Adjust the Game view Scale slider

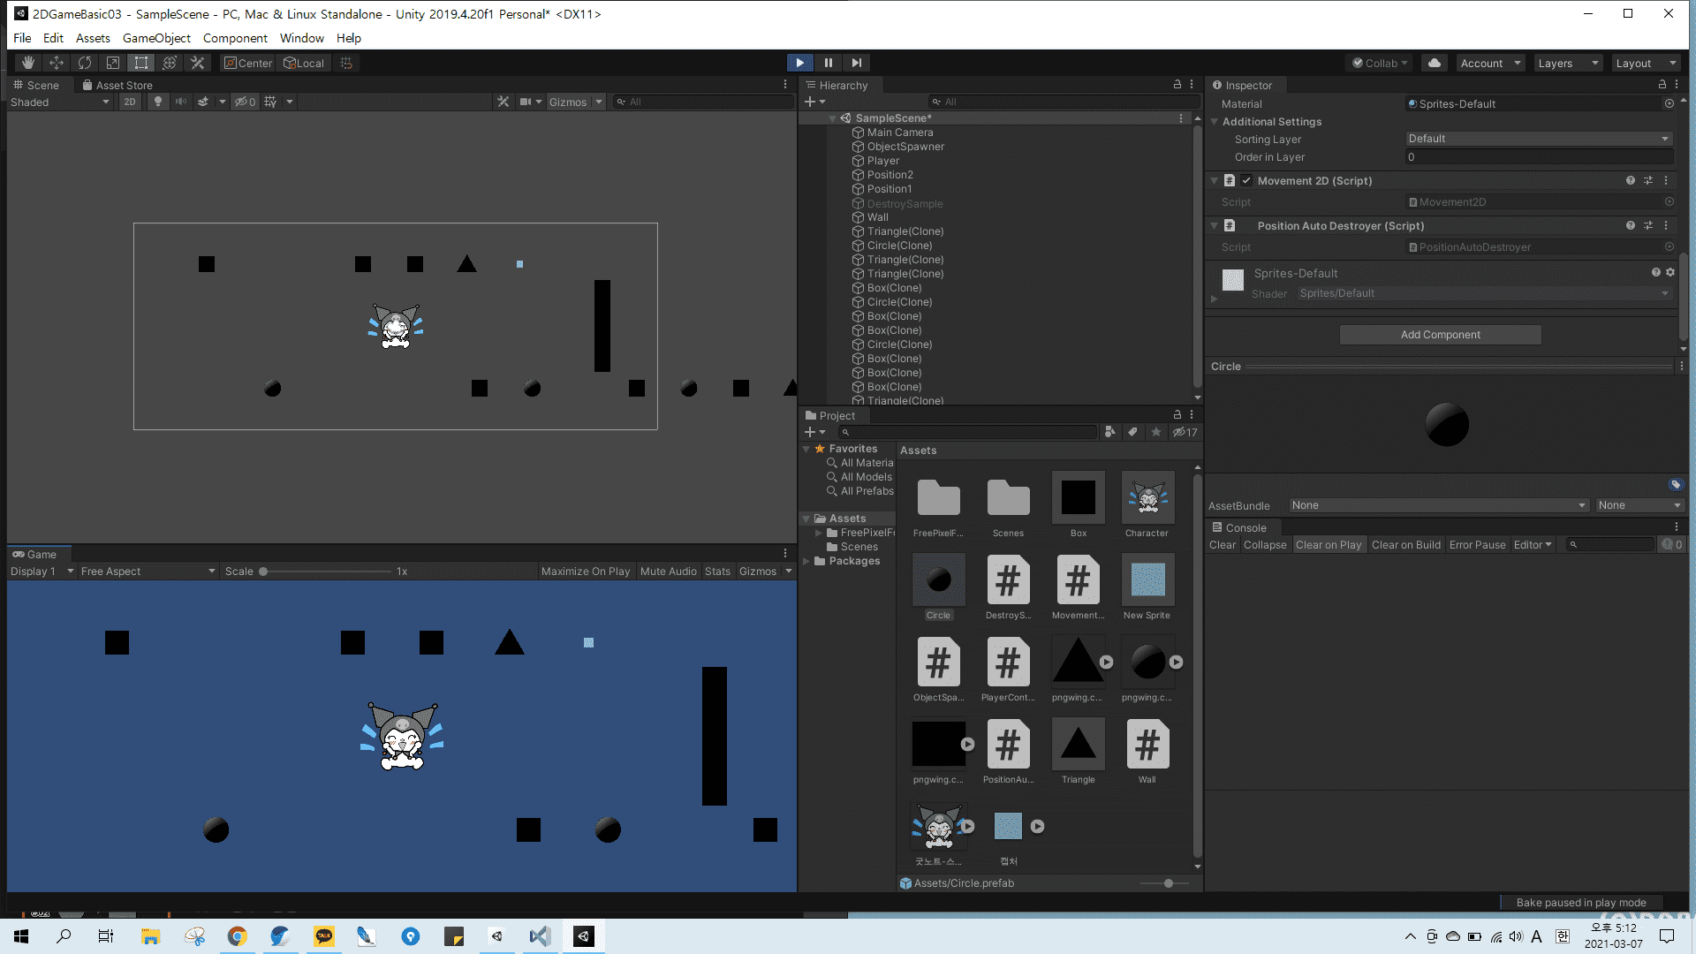coord(263,572)
